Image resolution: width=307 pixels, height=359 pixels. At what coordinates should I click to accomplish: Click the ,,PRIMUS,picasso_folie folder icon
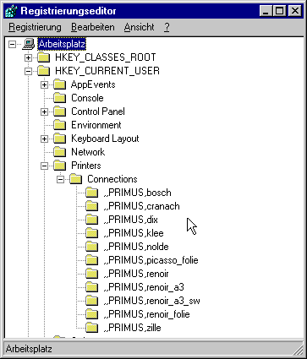tap(92, 260)
